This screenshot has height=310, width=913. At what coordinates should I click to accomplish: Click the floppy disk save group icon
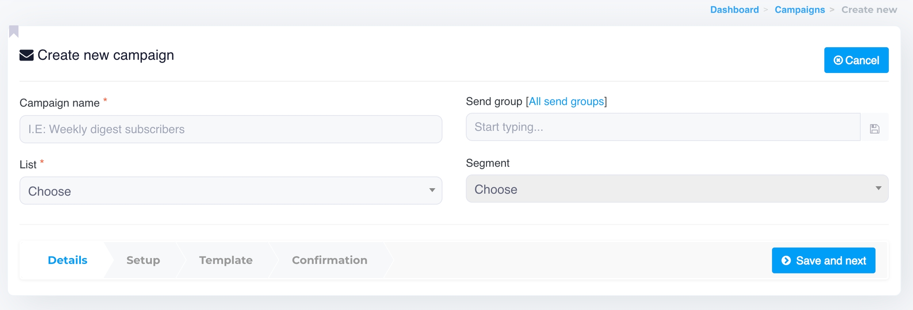point(875,128)
